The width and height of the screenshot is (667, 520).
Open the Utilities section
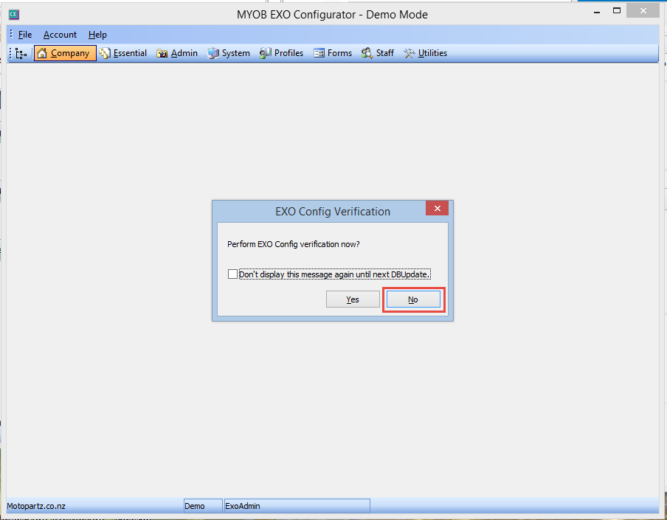click(x=425, y=53)
